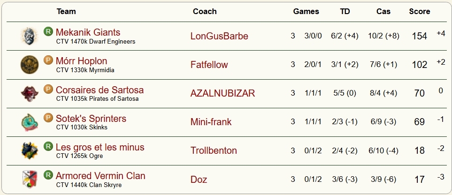Click the Sotek's Sprinters team logo
The height and width of the screenshot is (195, 452).
[x=30, y=122]
